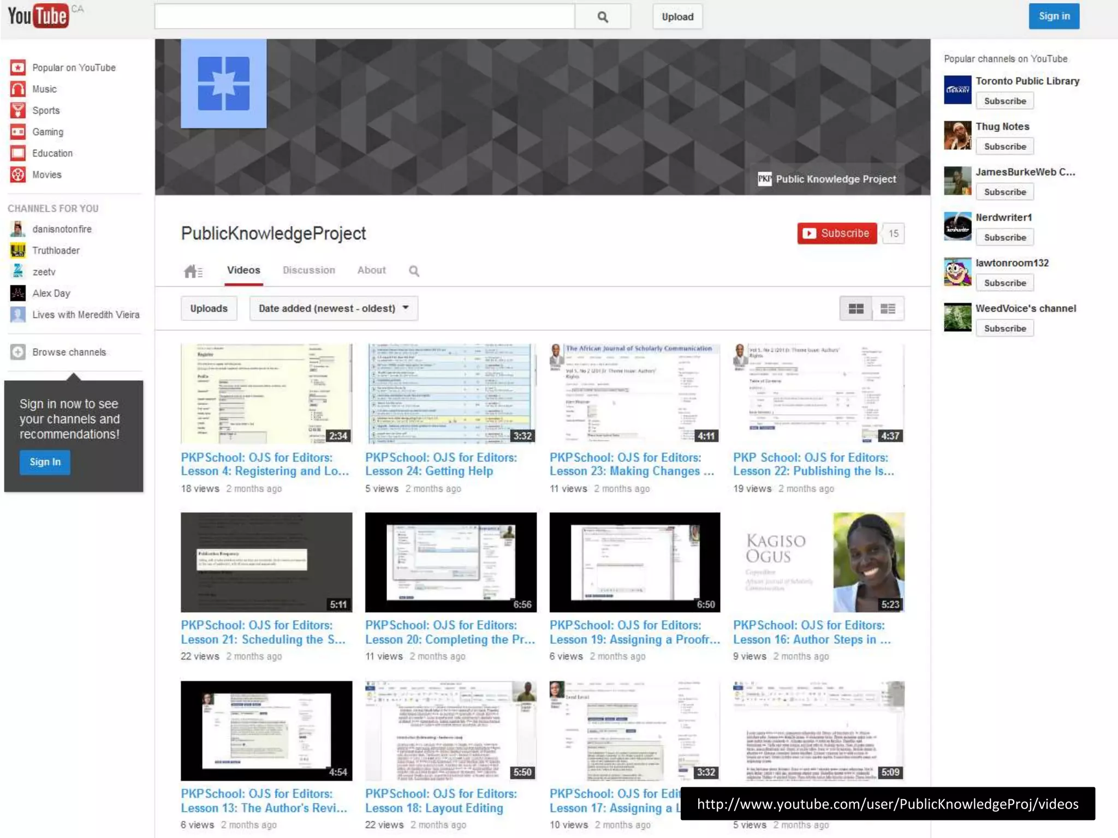Click the search magnifier button
The height and width of the screenshot is (838, 1118).
603,17
